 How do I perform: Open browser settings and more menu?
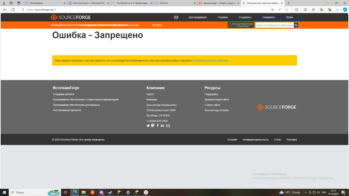coord(337,9)
